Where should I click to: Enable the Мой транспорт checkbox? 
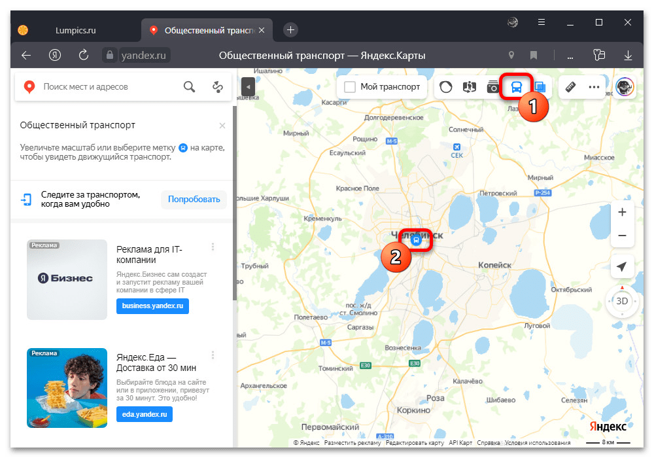click(350, 87)
